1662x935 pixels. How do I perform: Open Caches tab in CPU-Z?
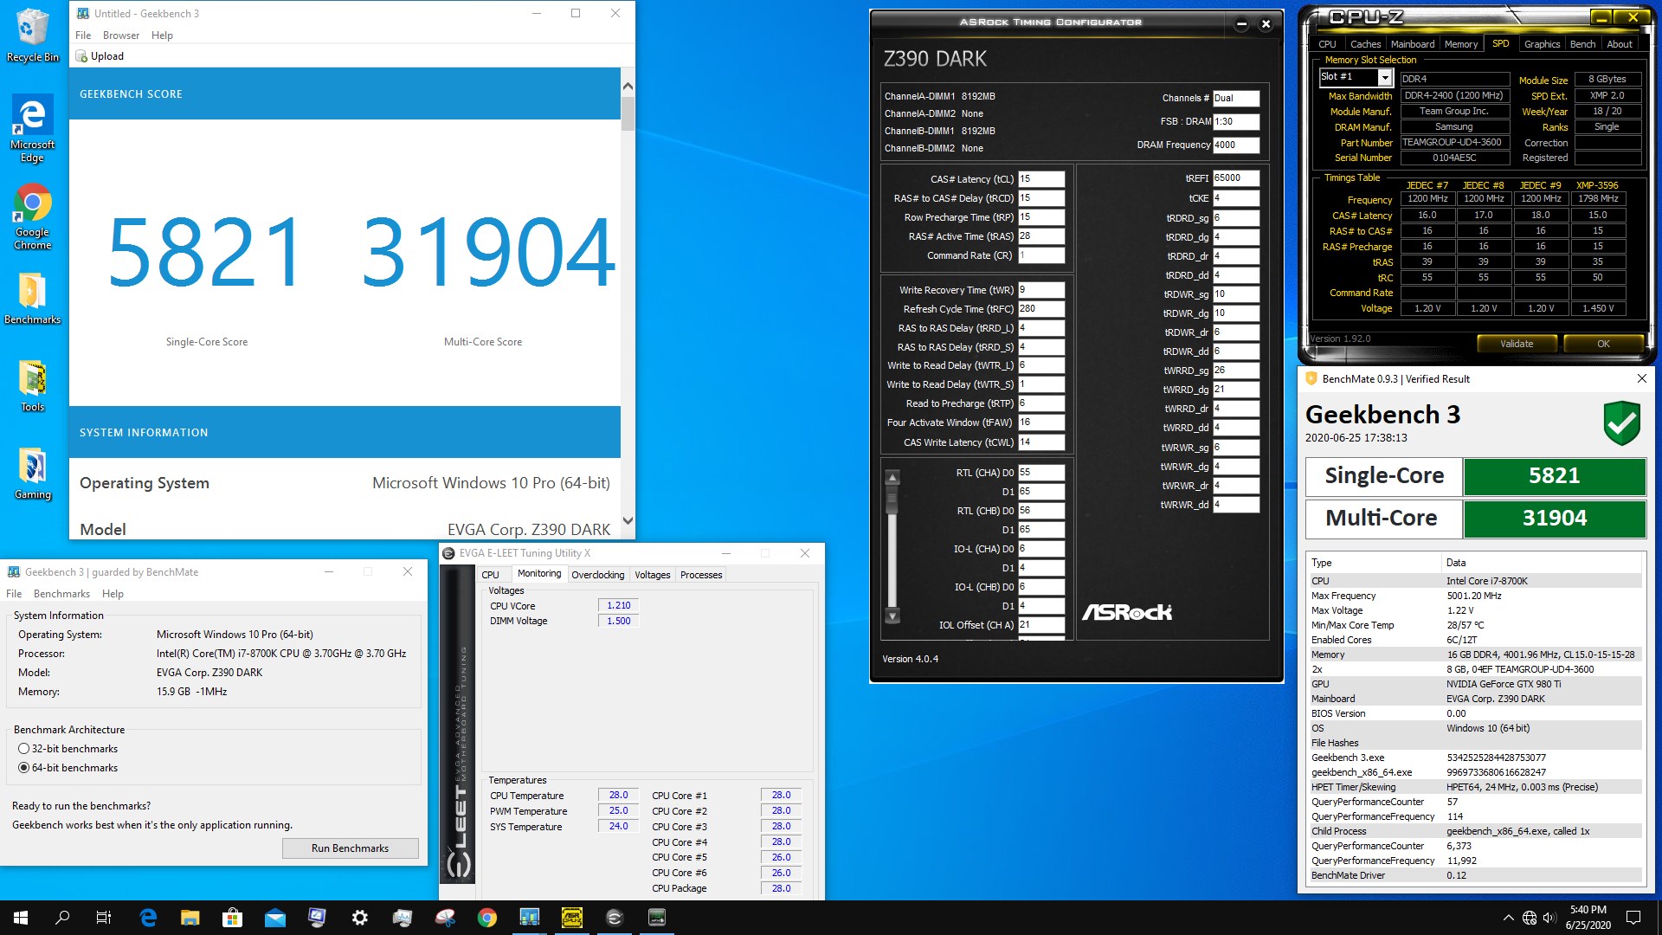point(1365,44)
